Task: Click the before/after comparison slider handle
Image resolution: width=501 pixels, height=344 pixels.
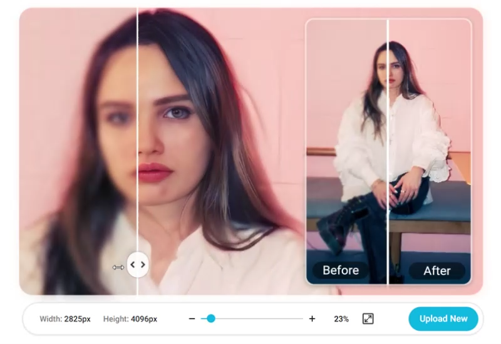Action: pos(138,265)
